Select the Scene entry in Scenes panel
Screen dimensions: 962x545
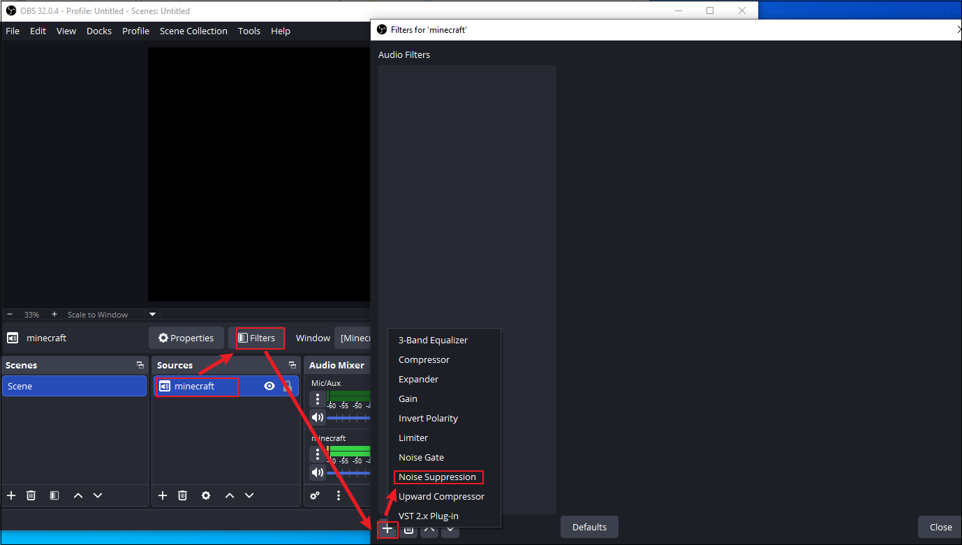(75, 386)
